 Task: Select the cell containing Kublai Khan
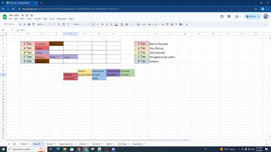coord(85,75)
